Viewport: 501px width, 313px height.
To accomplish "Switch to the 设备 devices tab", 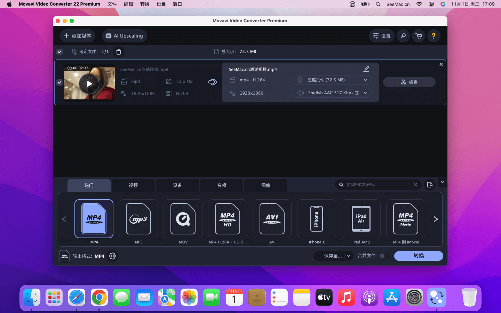I will click(x=177, y=185).
